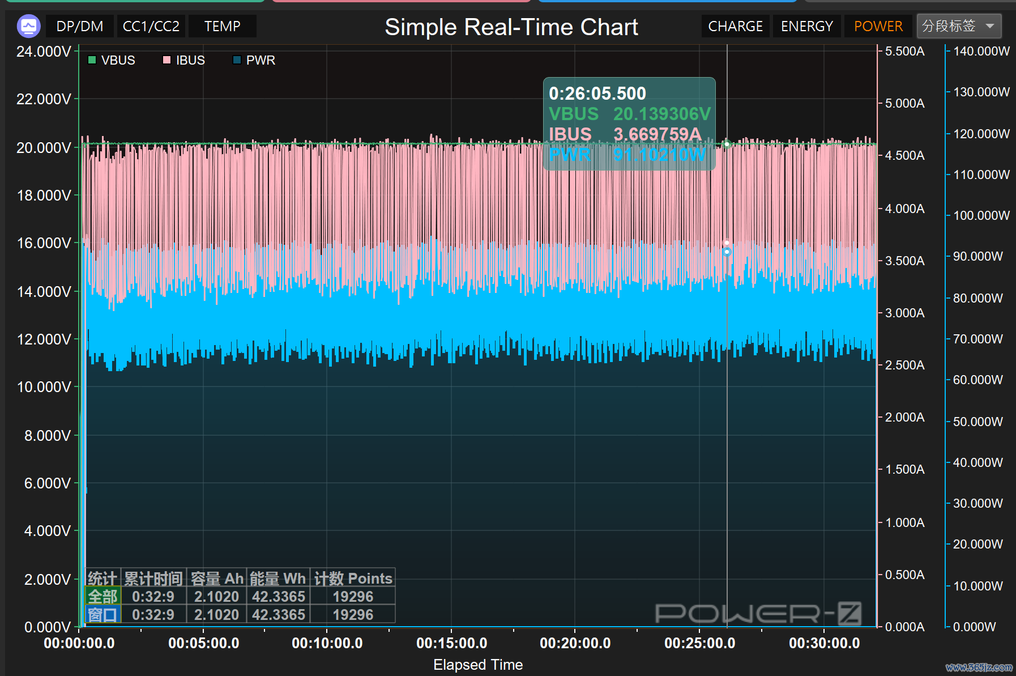
Task: Click the 12.000V voltage axis label
Action: (44, 339)
